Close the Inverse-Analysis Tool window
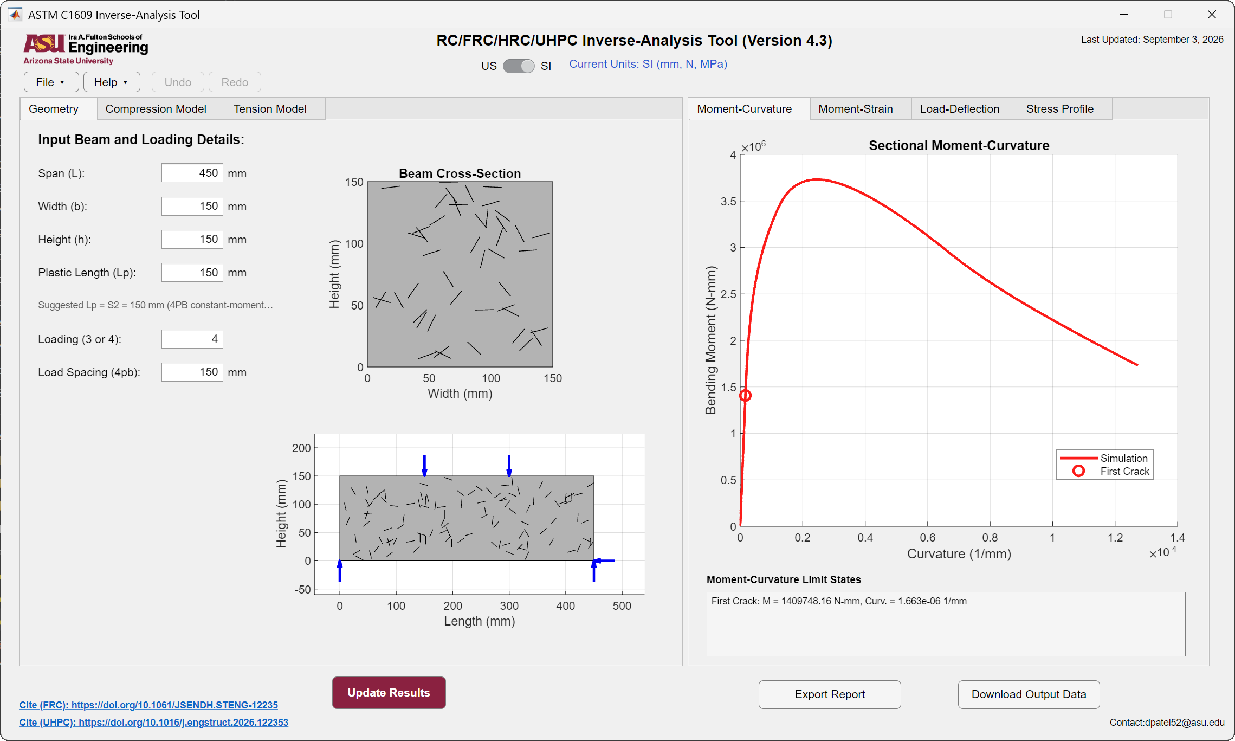The width and height of the screenshot is (1235, 741). pos(1212,15)
